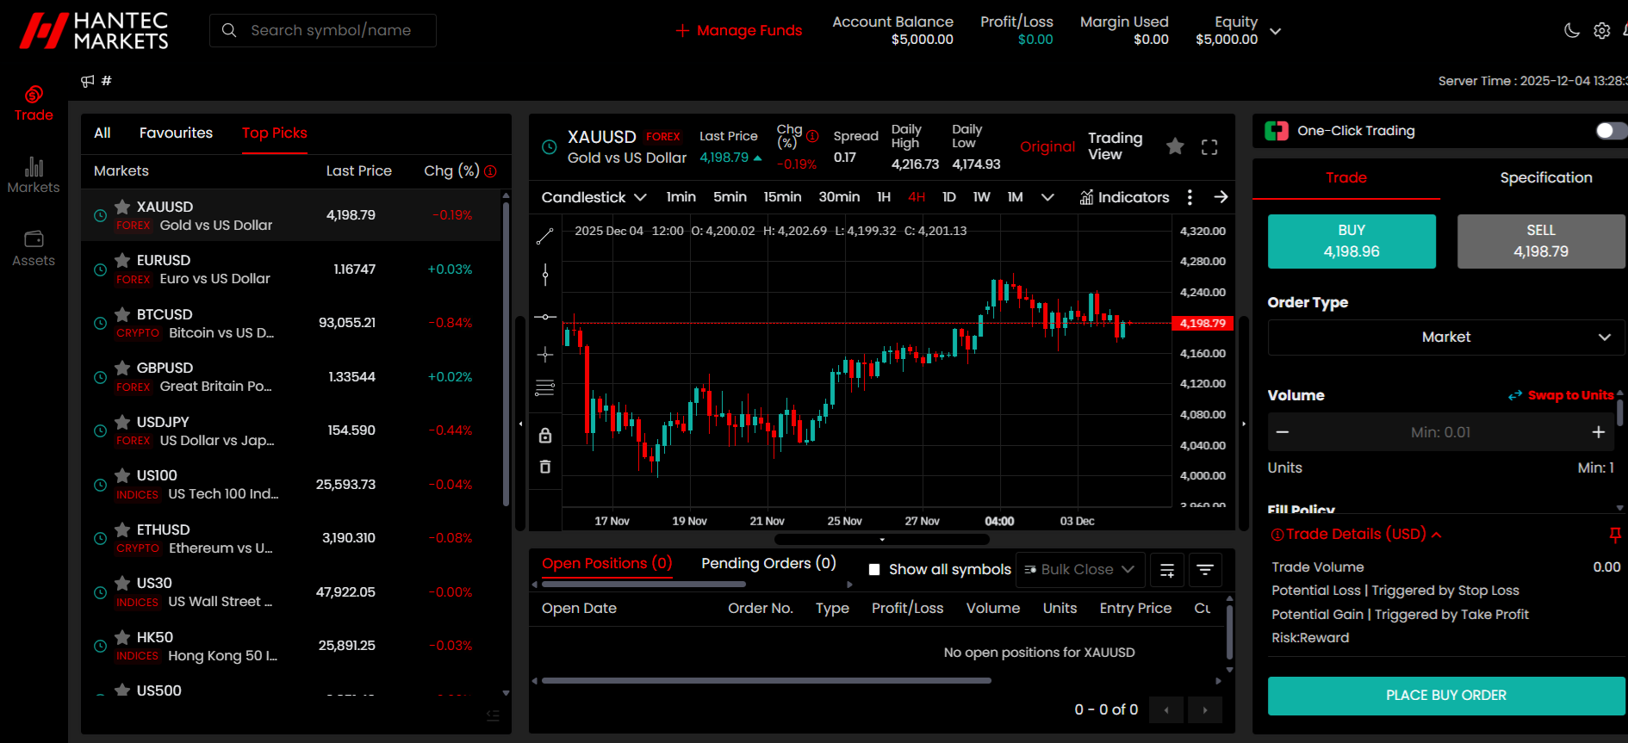Open the Indicators panel
The height and width of the screenshot is (743, 1628).
click(1124, 197)
